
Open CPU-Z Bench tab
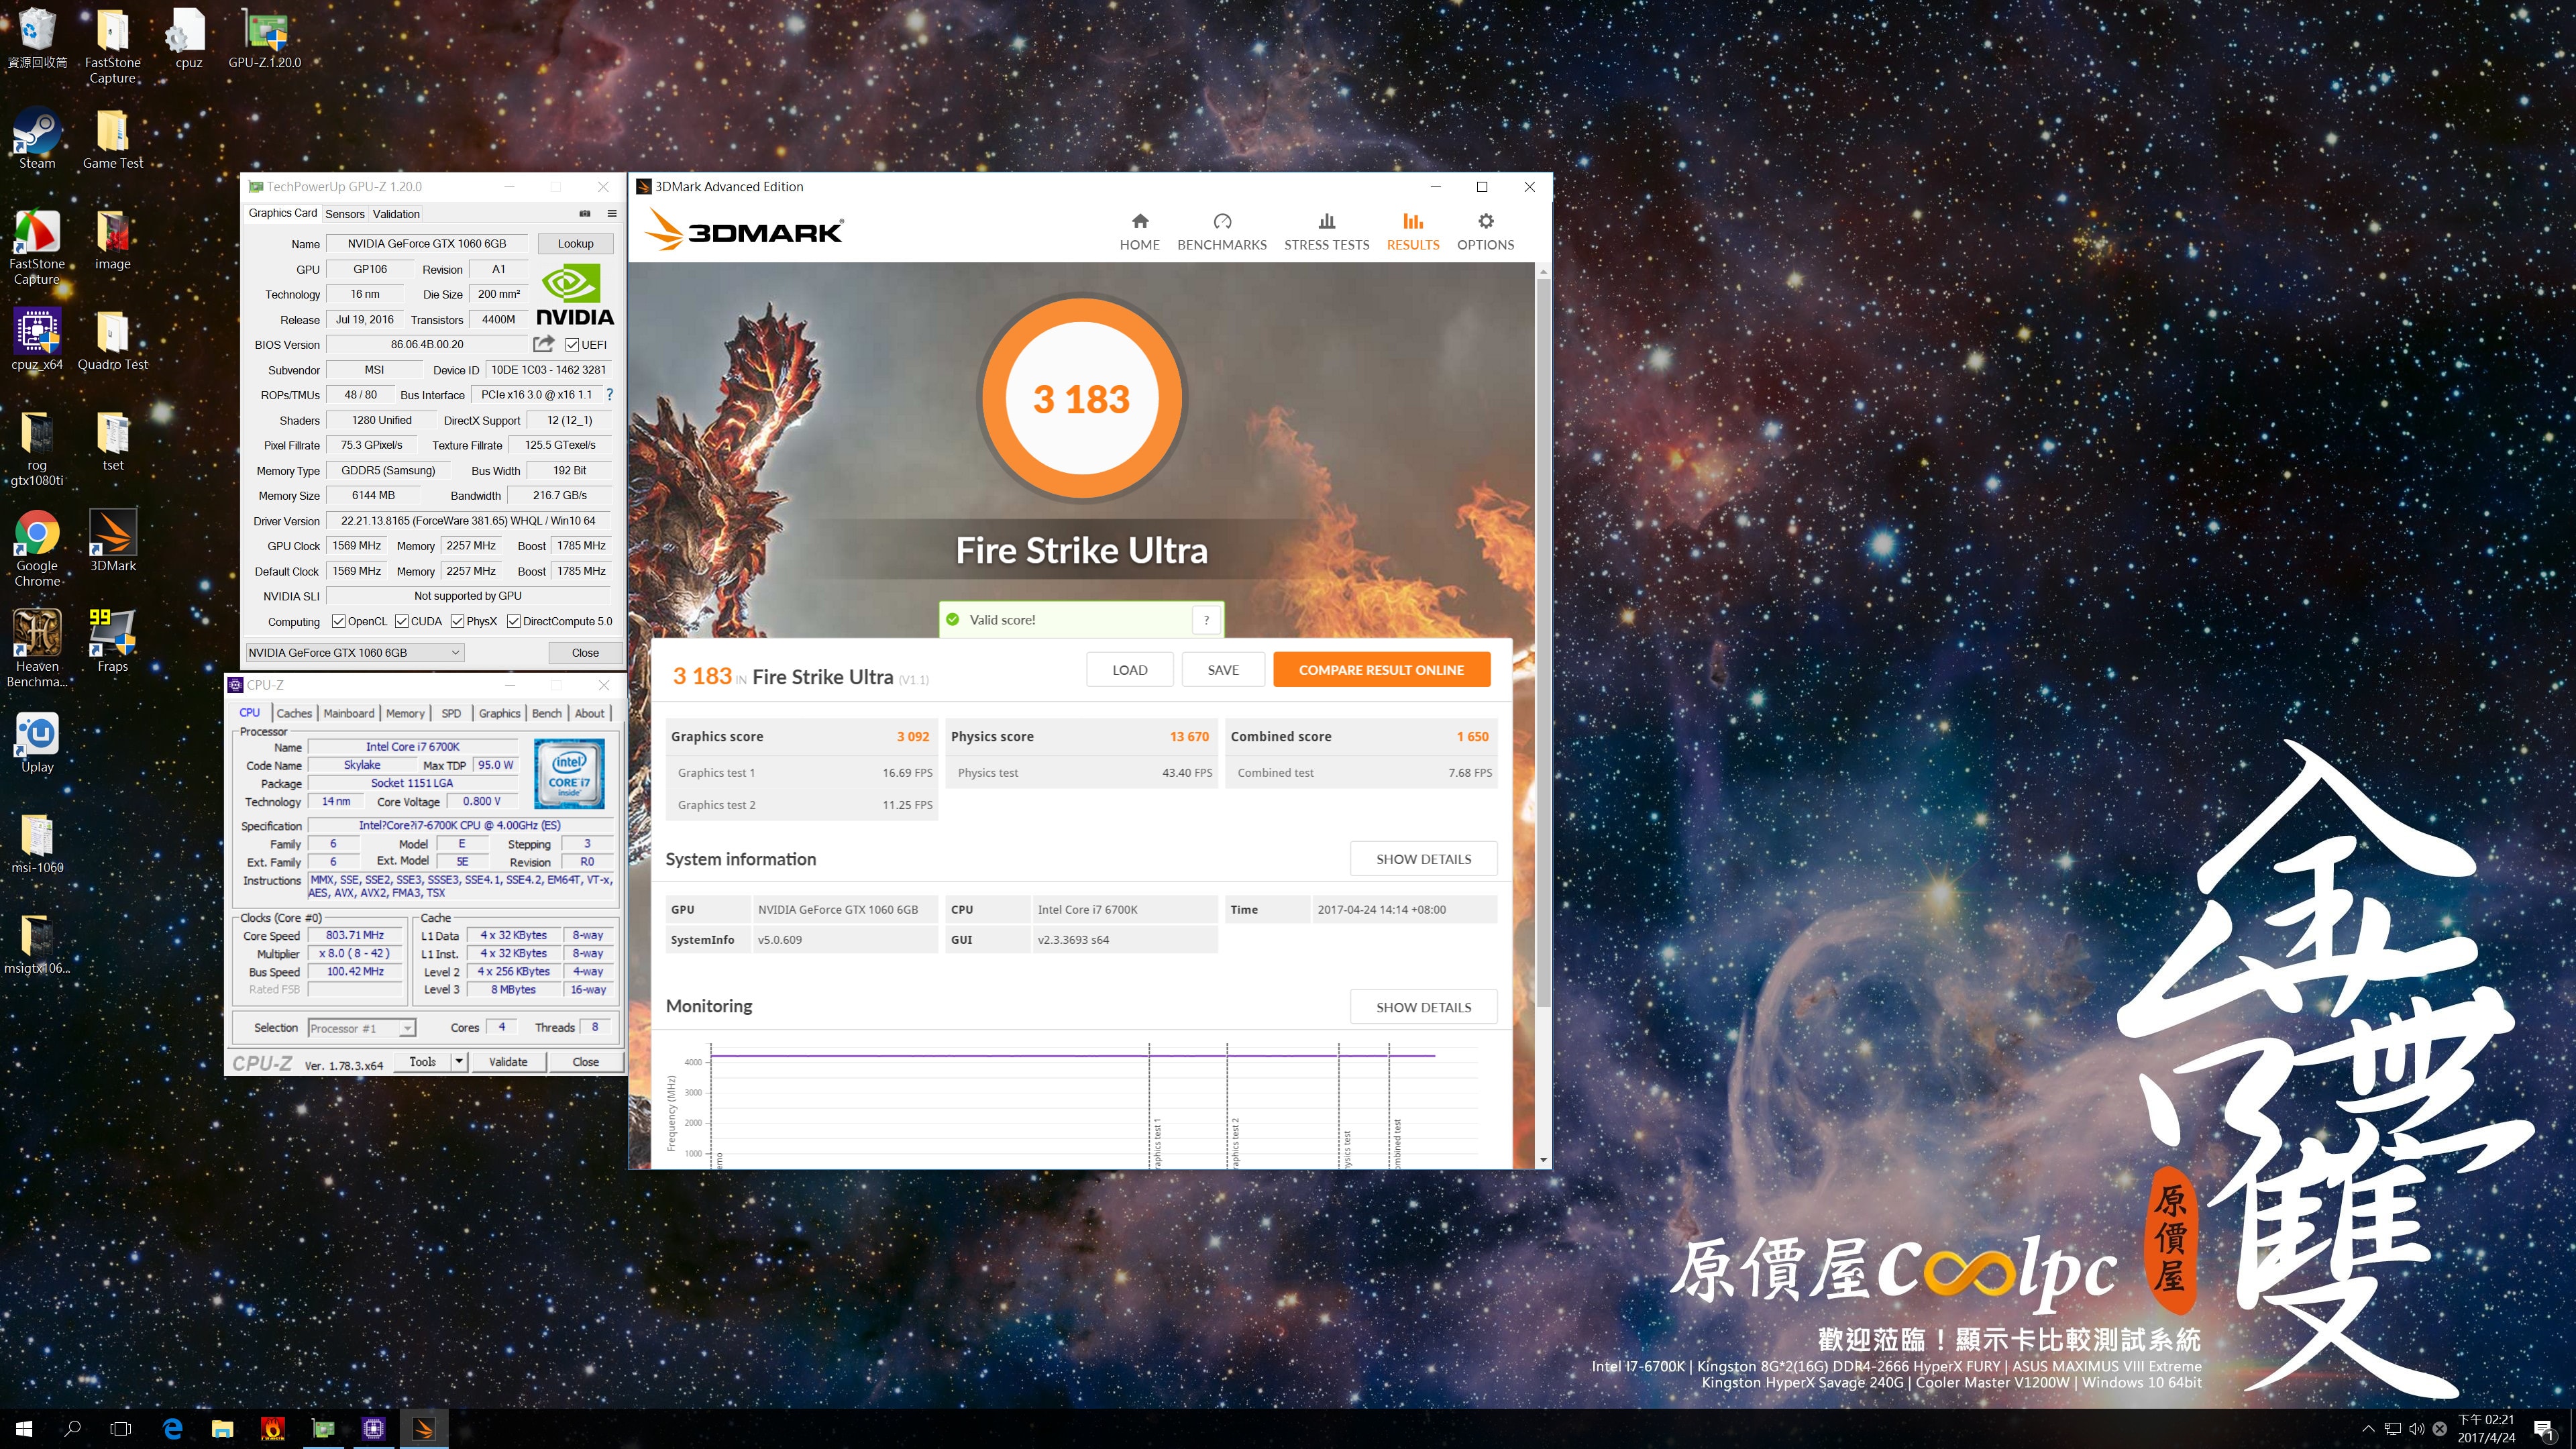pos(546,713)
